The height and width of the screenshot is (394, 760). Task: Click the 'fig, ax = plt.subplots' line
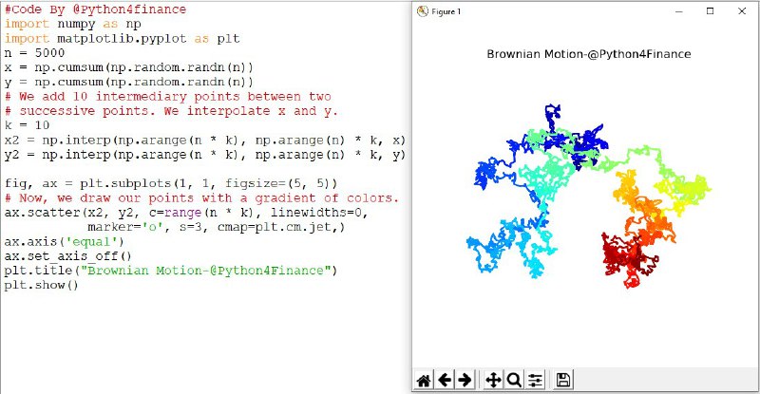pyautogui.click(x=171, y=183)
